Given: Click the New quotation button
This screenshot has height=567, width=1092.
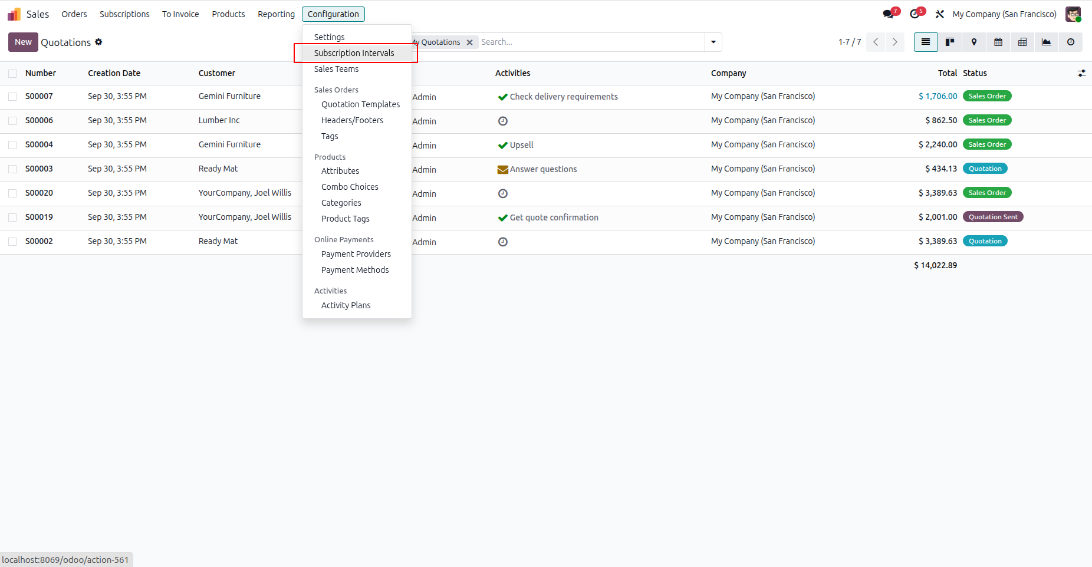Looking at the screenshot, I should [23, 42].
